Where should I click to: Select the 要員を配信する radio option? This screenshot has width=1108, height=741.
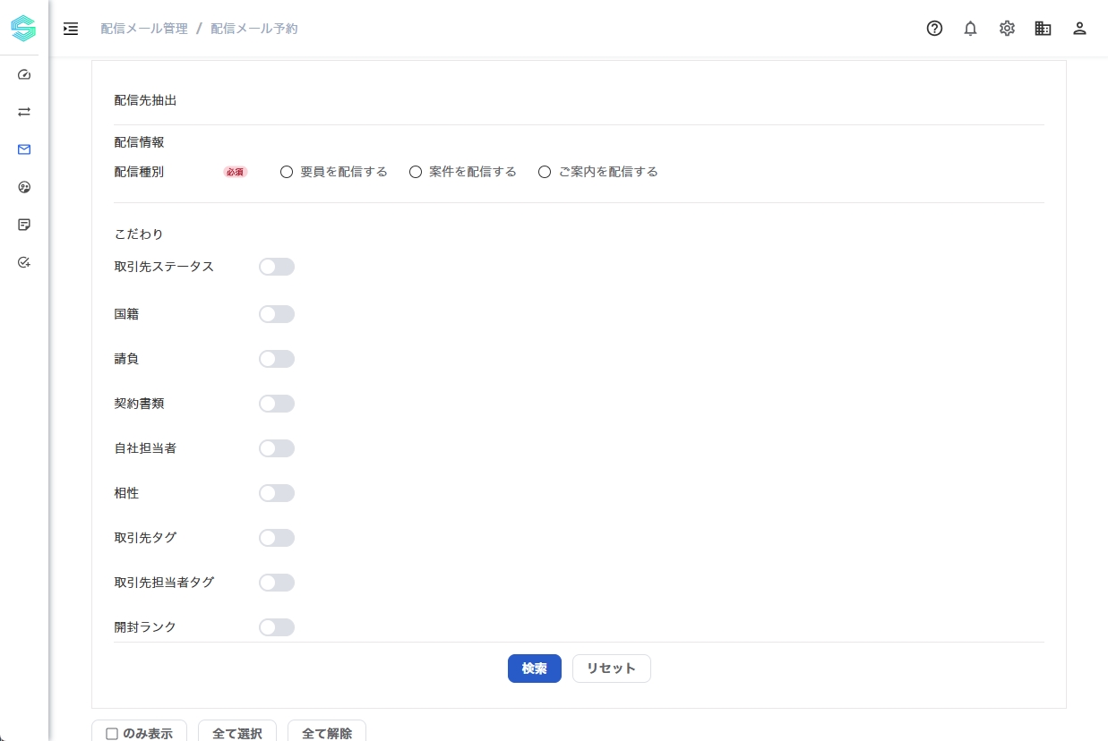click(x=287, y=172)
